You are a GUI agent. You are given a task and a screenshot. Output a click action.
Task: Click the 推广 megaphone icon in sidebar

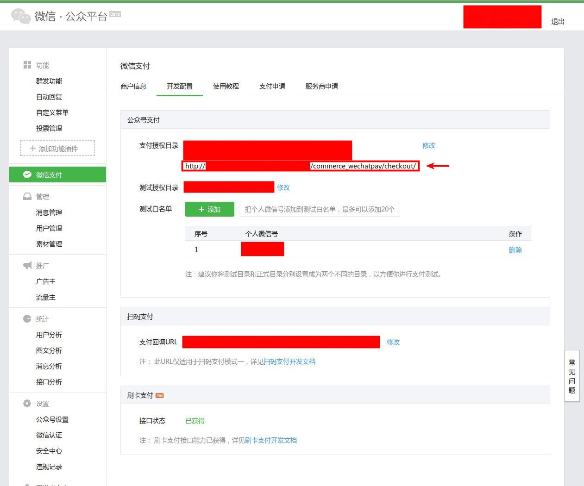point(27,265)
